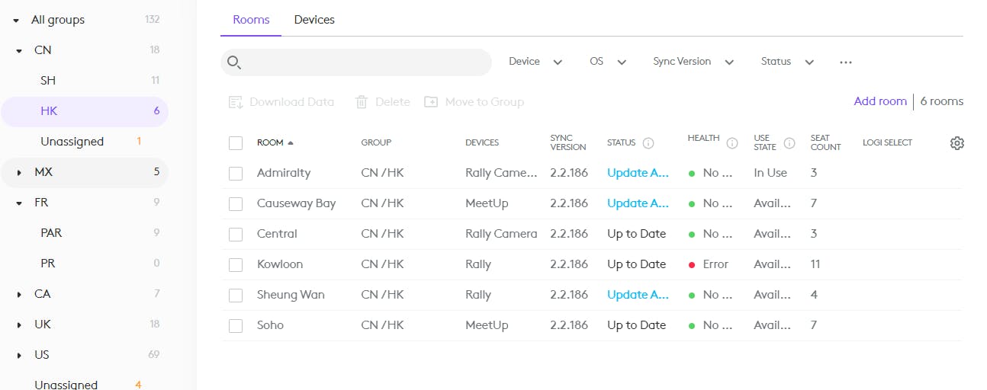Viewport: 987px width, 390px height.
Task: Check the Kowloon room checkbox
Action: (236, 265)
